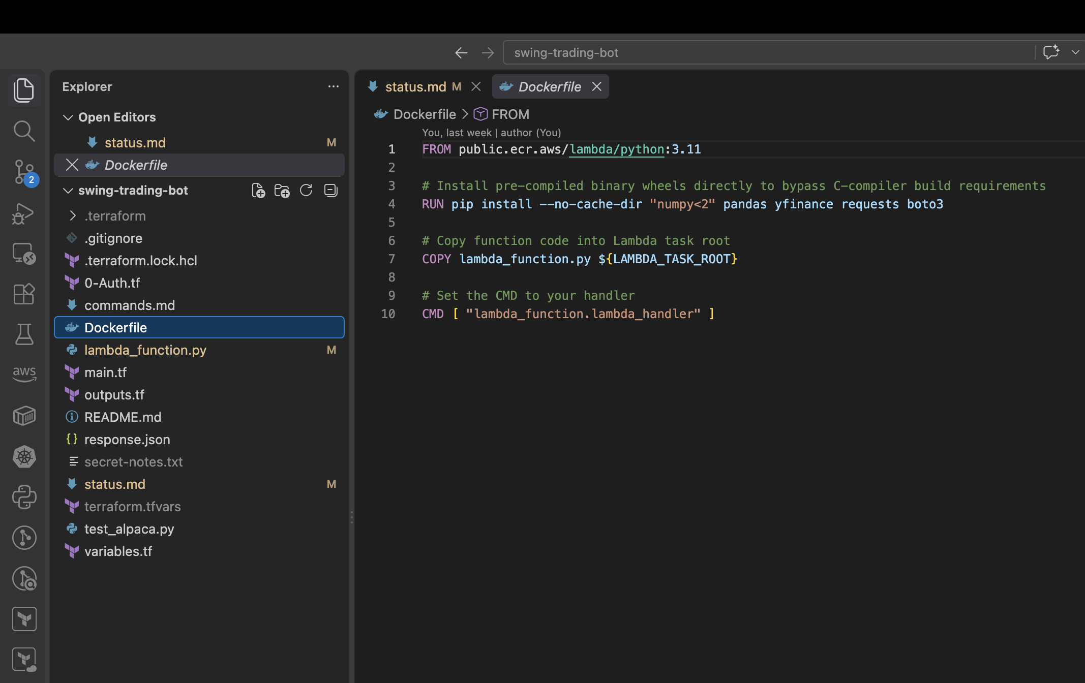Image resolution: width=1085 pixels, height=683 pixels.
Task: Click the Dockerfile breadcrumb item
Action: coord(415,114)
